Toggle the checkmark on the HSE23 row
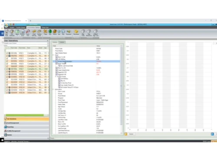The image size is (217, 163). pos(7,85)
